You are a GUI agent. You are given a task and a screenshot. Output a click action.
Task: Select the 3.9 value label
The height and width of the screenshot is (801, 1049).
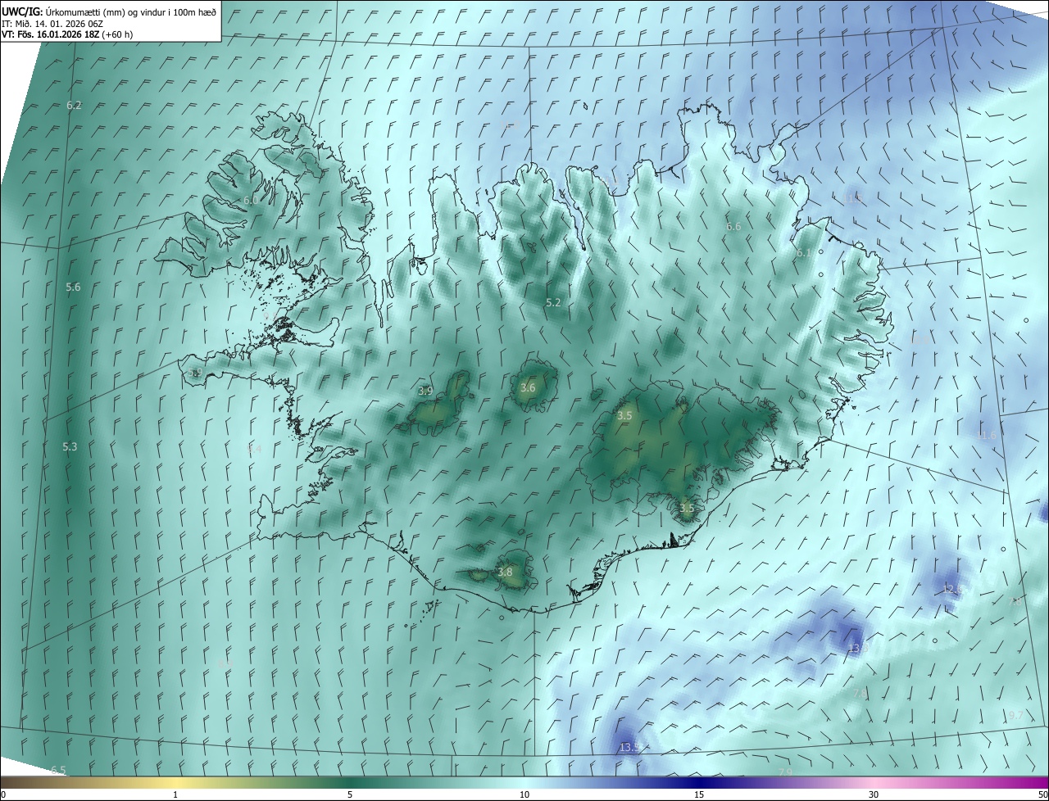click(x=425, y=391)
